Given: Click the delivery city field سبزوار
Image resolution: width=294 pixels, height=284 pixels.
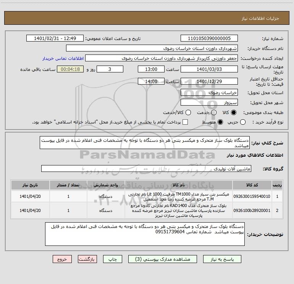Looking at the screenshot, I should [209, 103].
